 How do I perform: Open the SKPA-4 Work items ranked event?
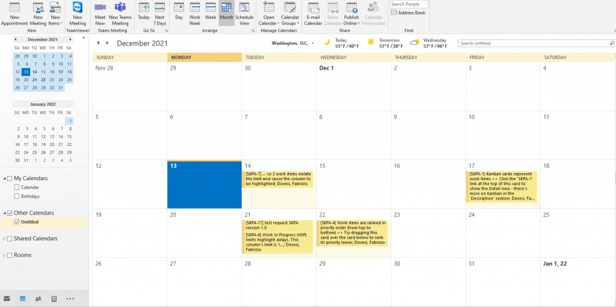[352, 233]
